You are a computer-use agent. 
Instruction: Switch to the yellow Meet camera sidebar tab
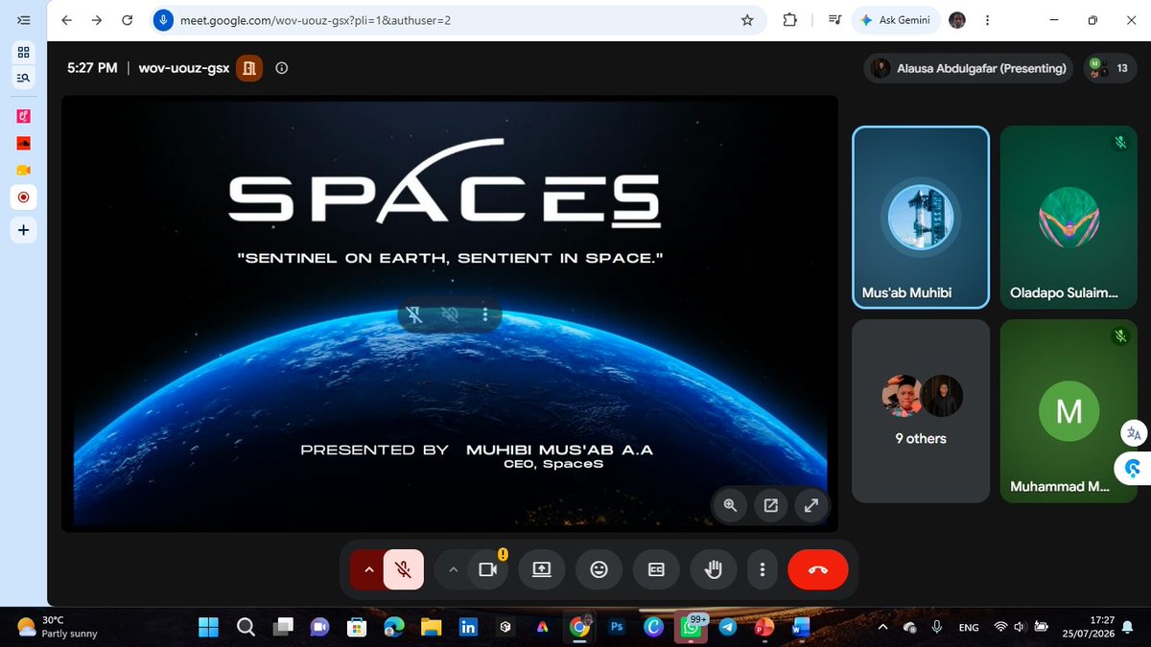tap(23, 170)
